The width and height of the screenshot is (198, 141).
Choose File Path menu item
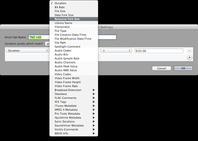tap(74, 43)
